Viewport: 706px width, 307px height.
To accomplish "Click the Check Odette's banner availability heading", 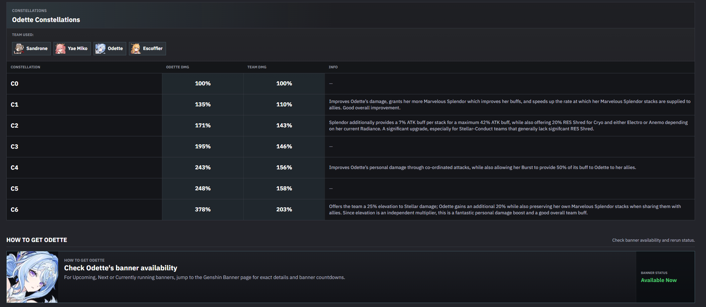I will [121, 268].
